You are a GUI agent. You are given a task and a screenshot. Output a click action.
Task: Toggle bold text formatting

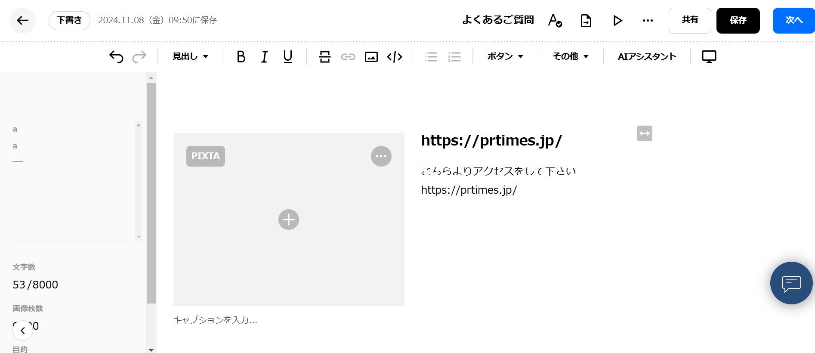(x=241, y=57)
